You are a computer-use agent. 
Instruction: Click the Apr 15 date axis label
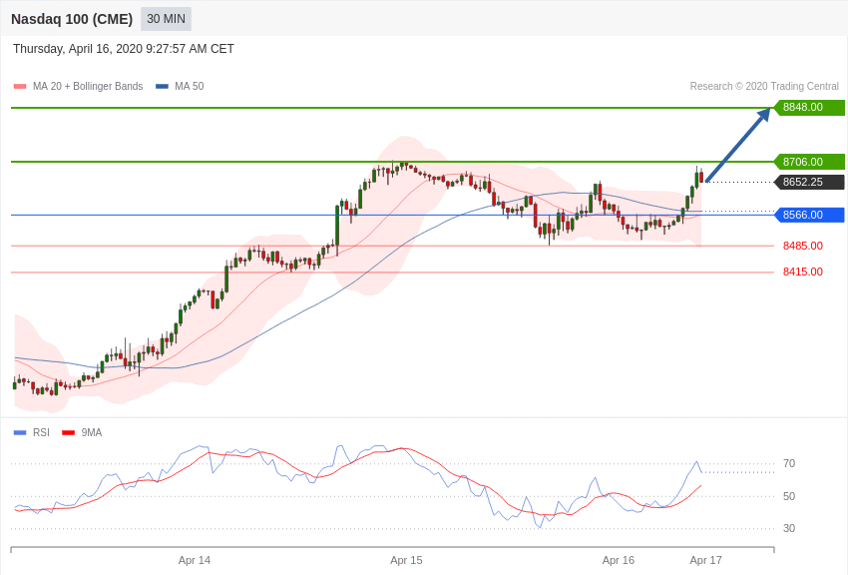[407, 560]
